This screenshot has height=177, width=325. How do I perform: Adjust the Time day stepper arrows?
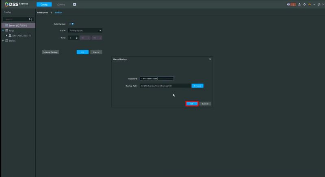(77, 38)
